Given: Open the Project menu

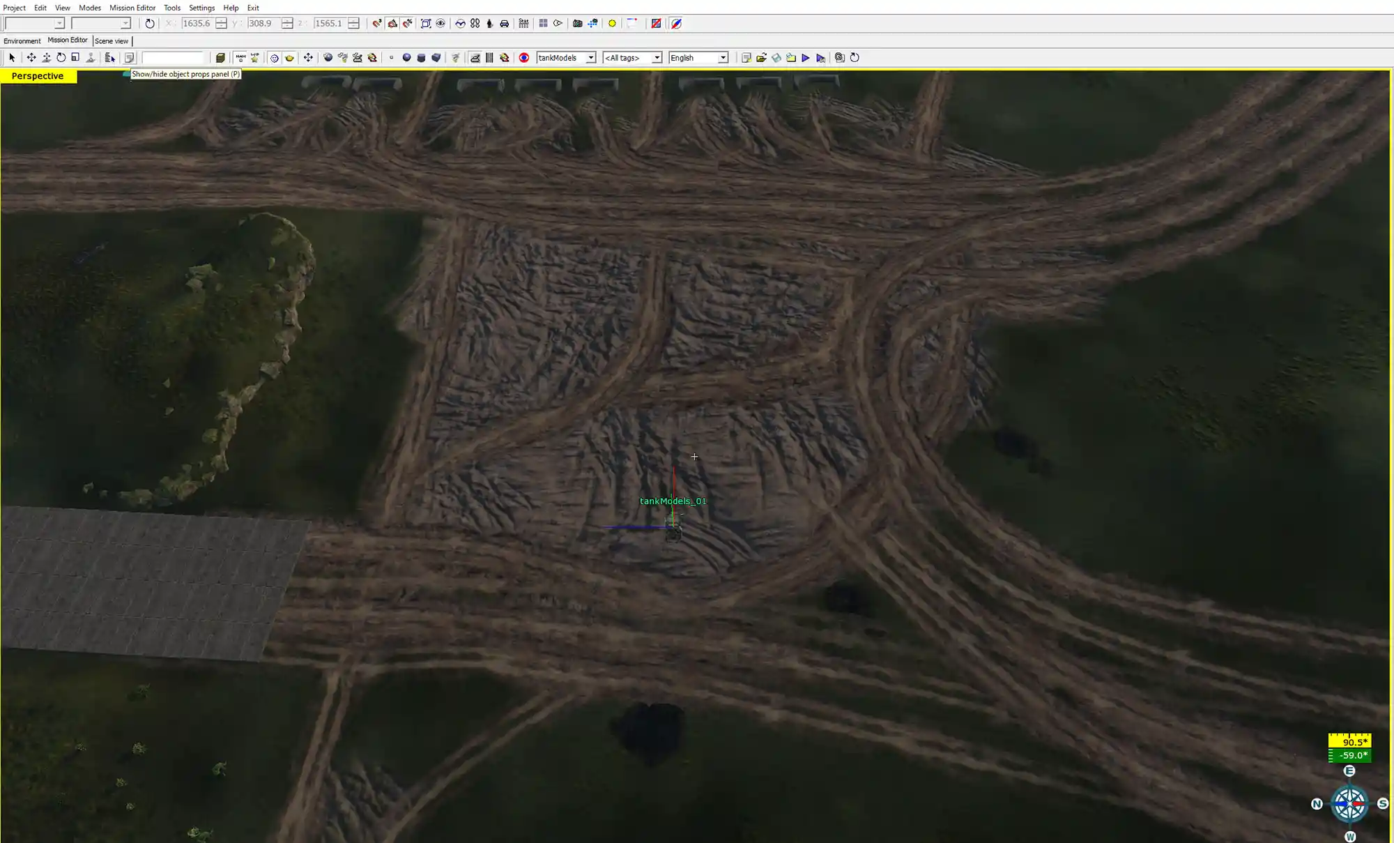Looking at the screenshot, I should pyautogui.click(x=14, y=8).
